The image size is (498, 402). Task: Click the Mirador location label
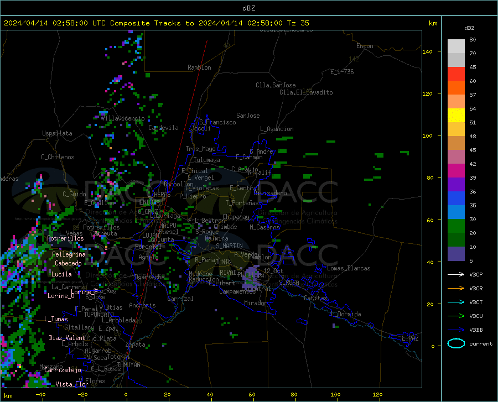tap(255, 303)
